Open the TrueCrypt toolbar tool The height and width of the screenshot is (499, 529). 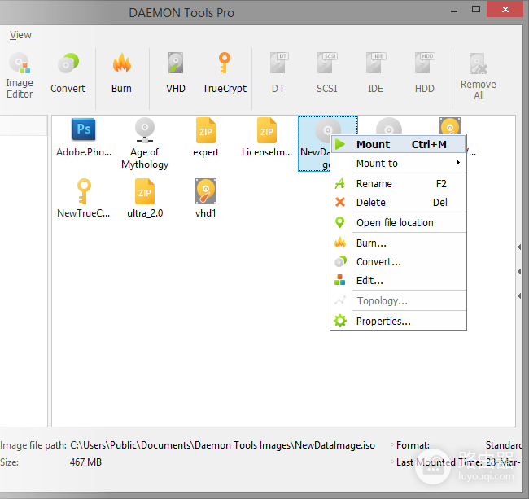(x=225, y=73)
